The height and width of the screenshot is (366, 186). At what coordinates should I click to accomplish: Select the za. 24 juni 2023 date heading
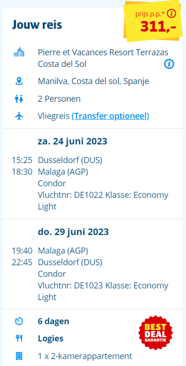click(72, 142)
